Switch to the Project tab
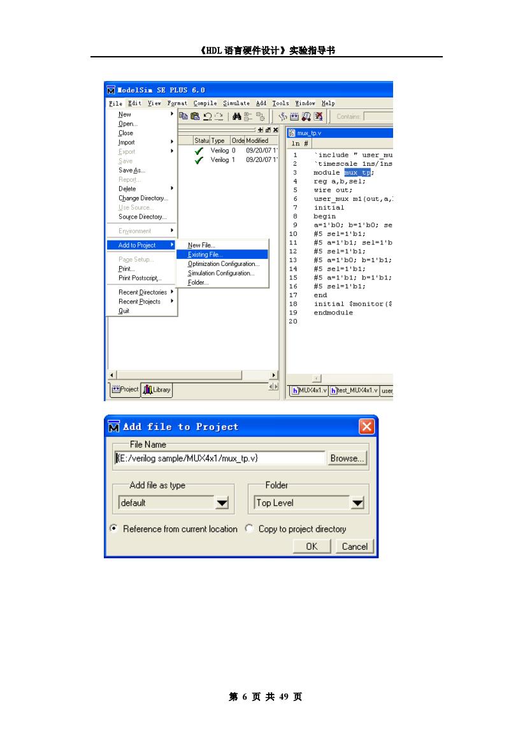 pos(124,390)
